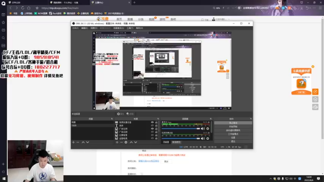Screen dimensions: 324x182
Task: Mute the 麦克风/Aux speaker icon
Action: point(203,129)
